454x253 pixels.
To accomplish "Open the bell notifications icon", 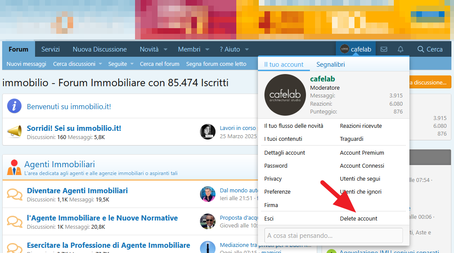I will pos(400,49).
